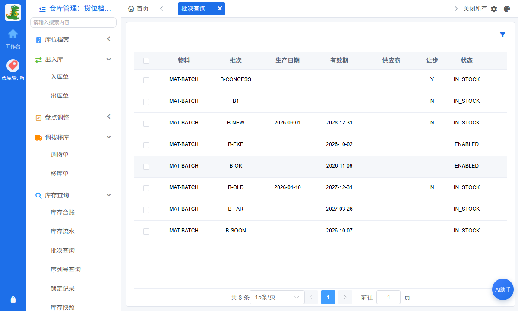Screen dimensions: 518x311
Task: Switch to the 批次查询 tab
Action: tap(193, 9)
